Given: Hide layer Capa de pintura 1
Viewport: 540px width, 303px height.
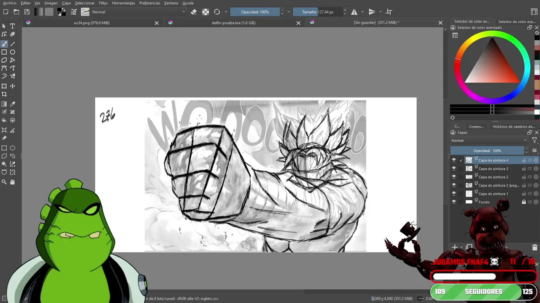Looking at the screenshot, I should coord(454,194).
